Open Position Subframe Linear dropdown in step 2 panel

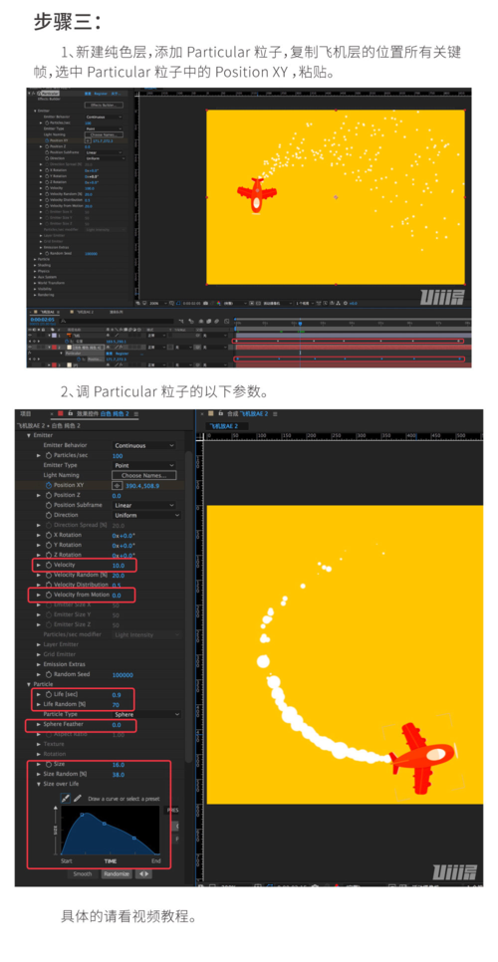(144, 505)
